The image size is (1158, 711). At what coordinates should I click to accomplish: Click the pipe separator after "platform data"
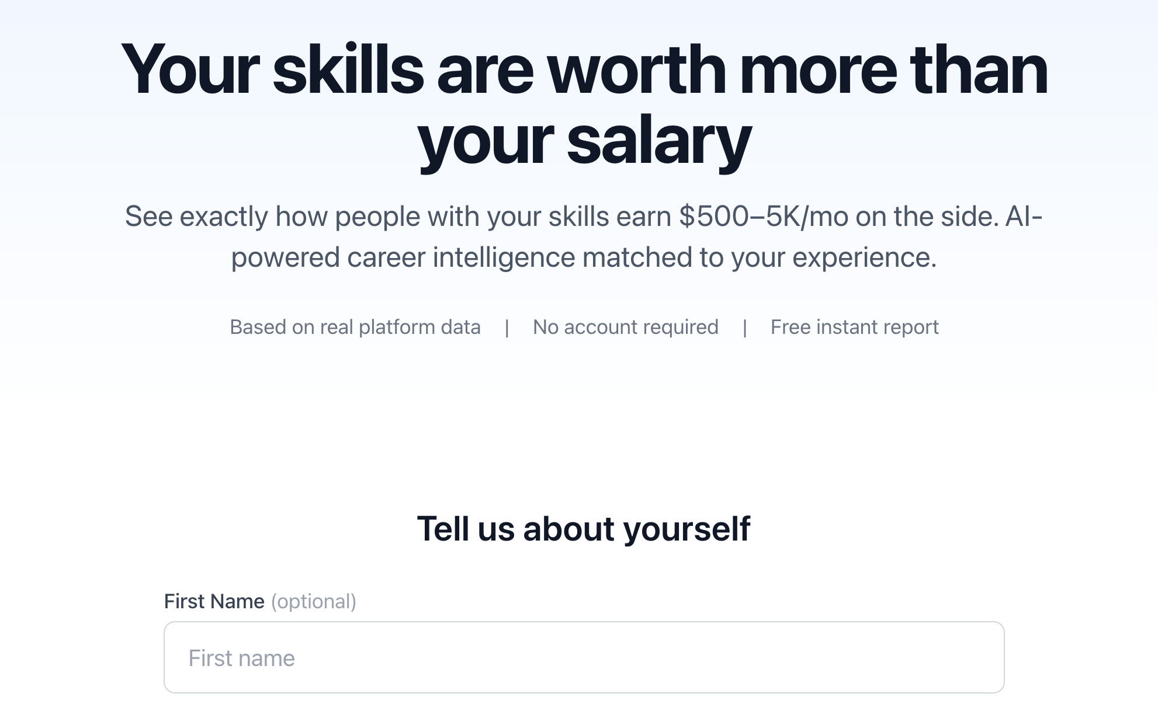(507, 327)
